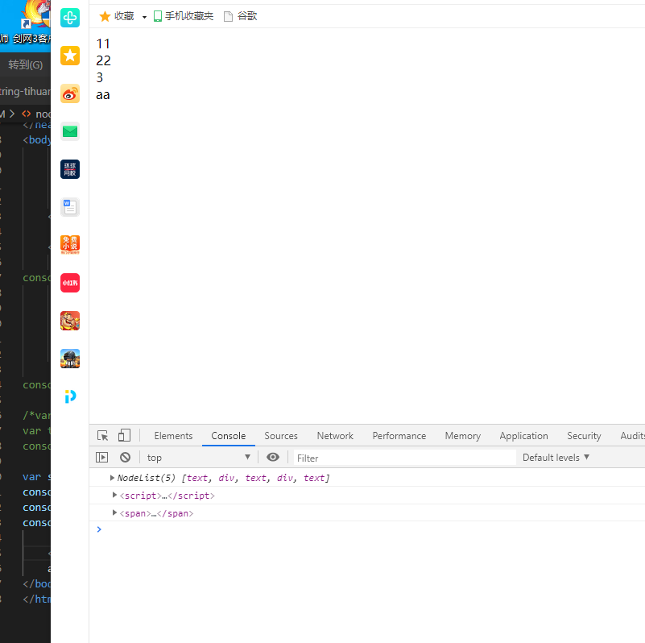Switch to the Sources tab

pos(281,436)
